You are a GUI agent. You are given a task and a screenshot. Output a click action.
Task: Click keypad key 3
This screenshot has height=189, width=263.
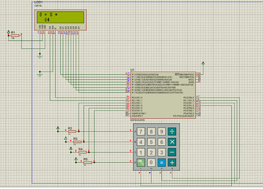(x=162, y=152)
